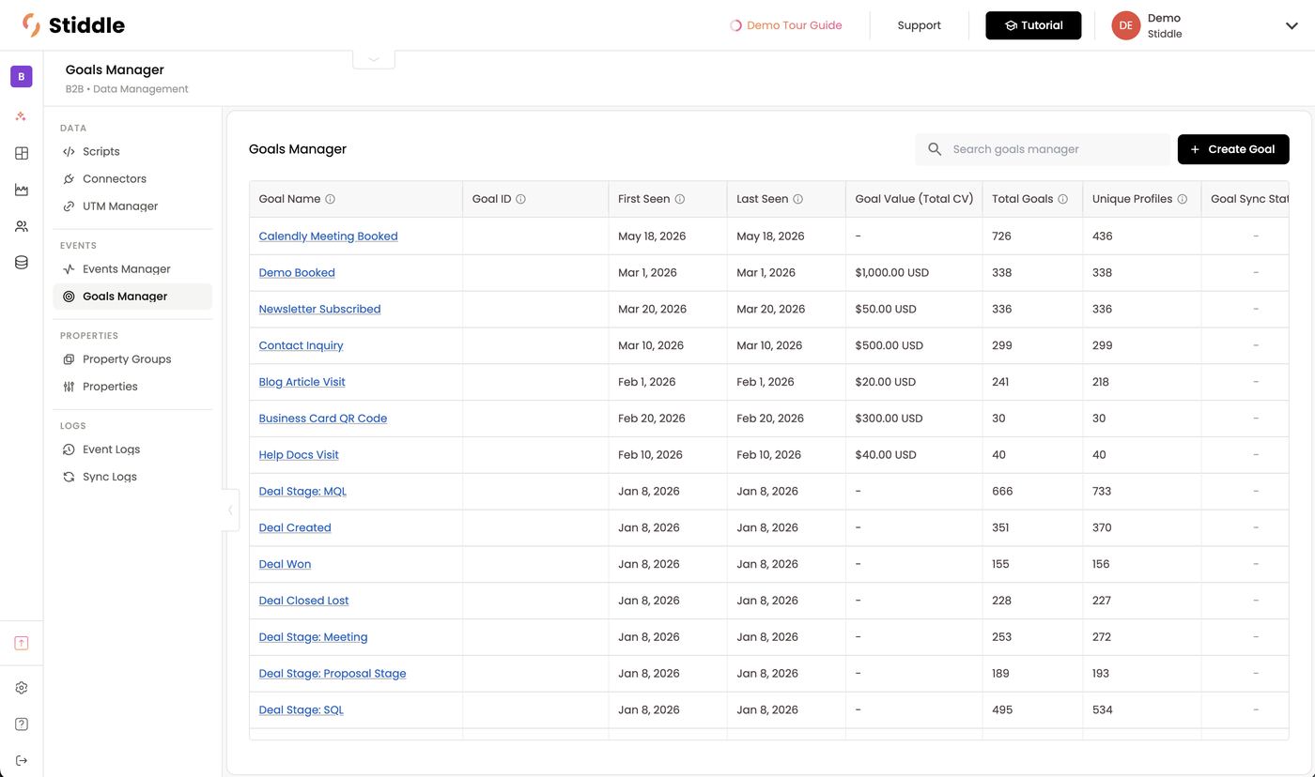The image size is (1315, 777).
Task: Open the analytics chart icon in left rail
Action: (x=22, y=190)
